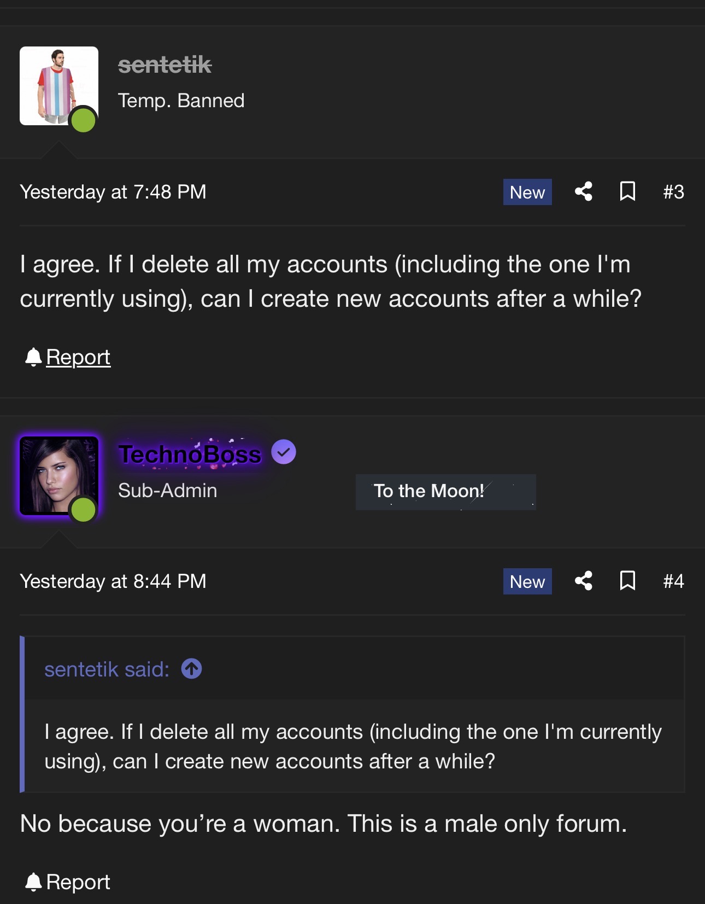Jump to quoted post via up-arrow icon

pos(191,668)
